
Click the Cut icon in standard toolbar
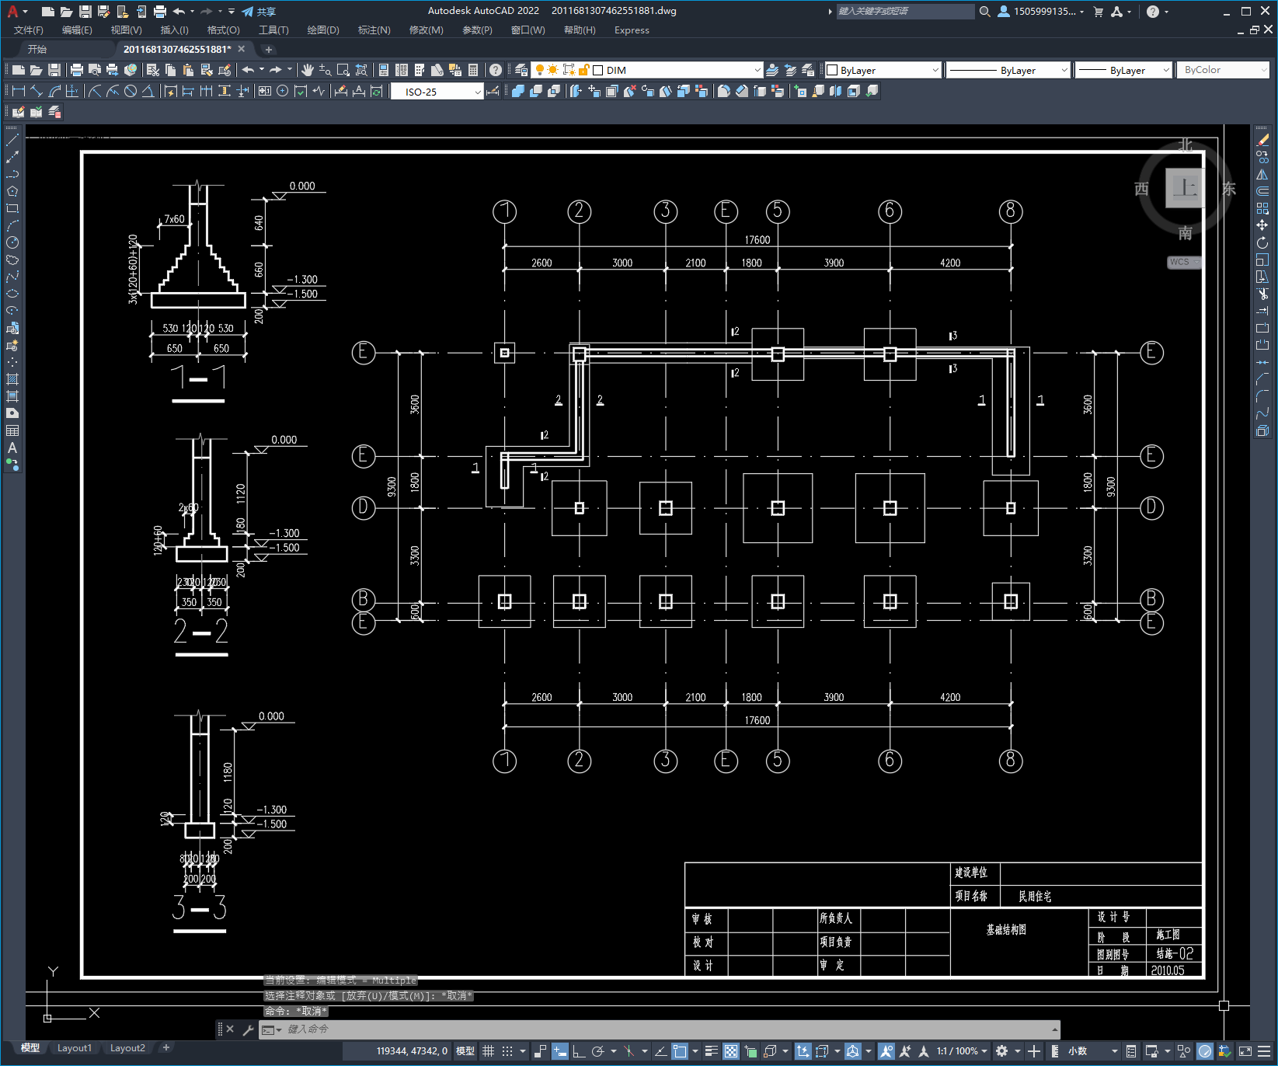tap(152, 70)
